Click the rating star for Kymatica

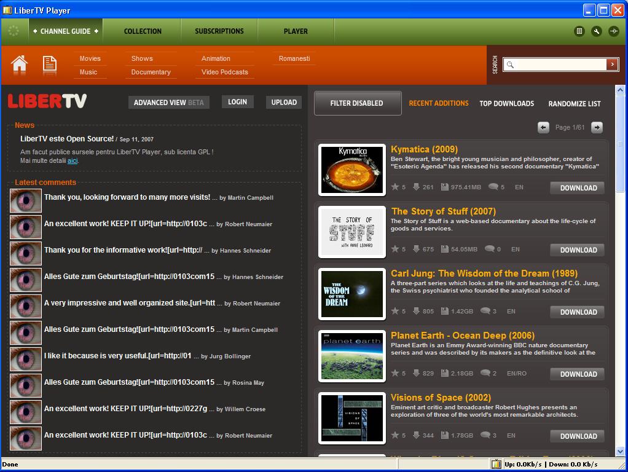point(395,187)
